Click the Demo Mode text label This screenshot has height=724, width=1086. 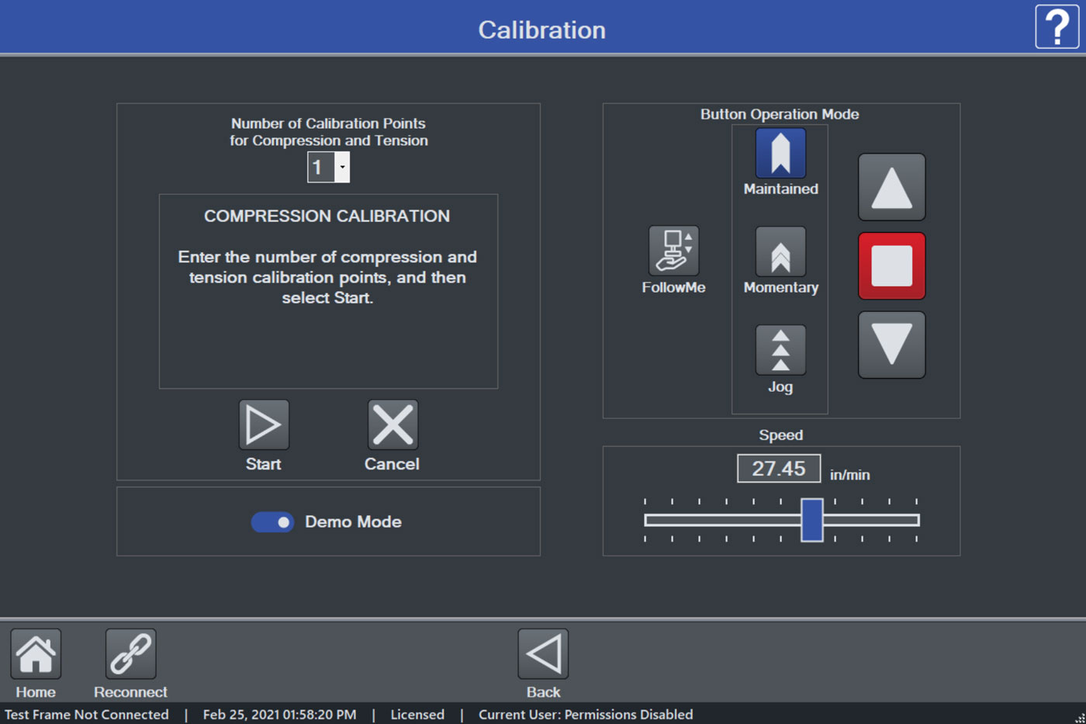click(x=353, y=522)
